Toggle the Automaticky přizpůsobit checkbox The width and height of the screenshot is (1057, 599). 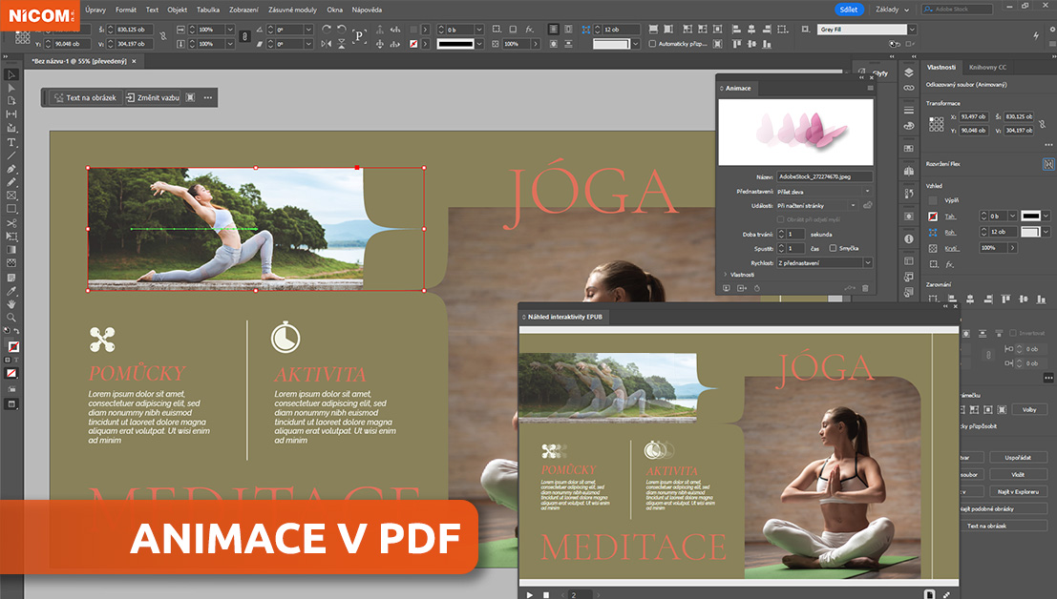click(652, 44)
